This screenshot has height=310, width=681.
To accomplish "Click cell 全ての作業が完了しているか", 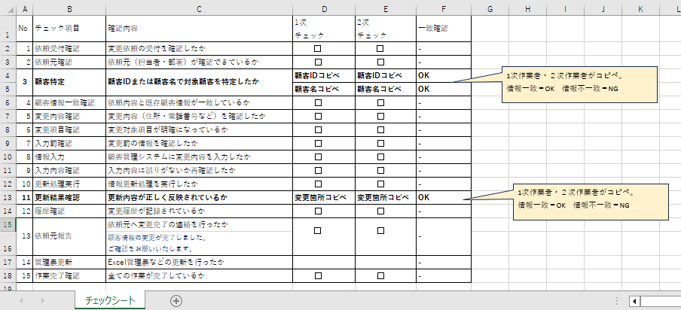I will [199, 275].
